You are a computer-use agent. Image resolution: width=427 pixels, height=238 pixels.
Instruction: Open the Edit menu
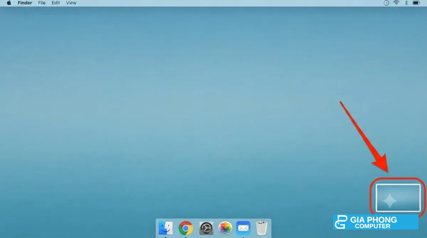point(56,3)
